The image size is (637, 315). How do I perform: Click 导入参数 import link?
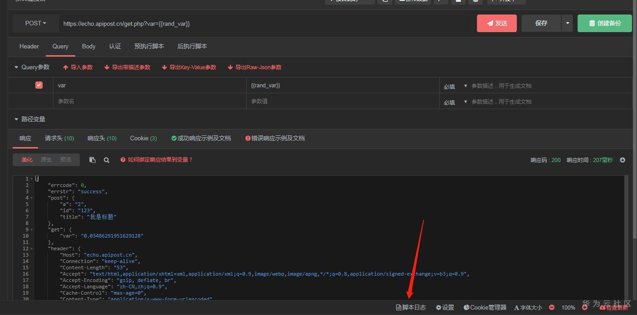click(78, 67)
